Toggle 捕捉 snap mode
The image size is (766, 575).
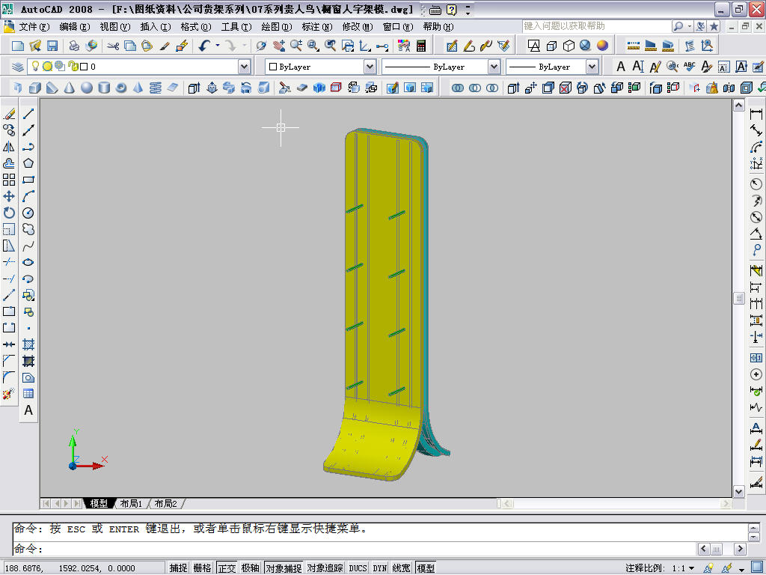click(x=178, y=568)
